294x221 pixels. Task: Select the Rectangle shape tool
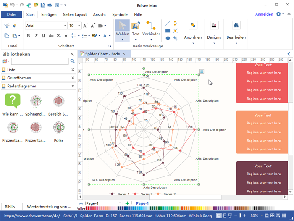click(x=168, y=31)
